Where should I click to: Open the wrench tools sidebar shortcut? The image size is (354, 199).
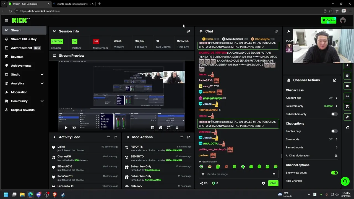click(347, 117)
